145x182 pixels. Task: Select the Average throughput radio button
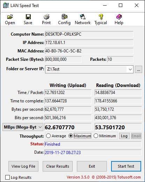coord(48,136)
